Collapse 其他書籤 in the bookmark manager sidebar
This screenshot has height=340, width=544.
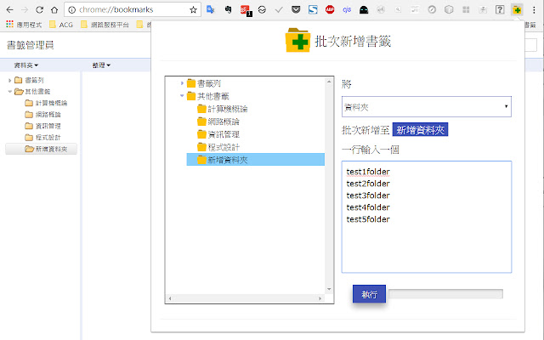coord(9,92)
